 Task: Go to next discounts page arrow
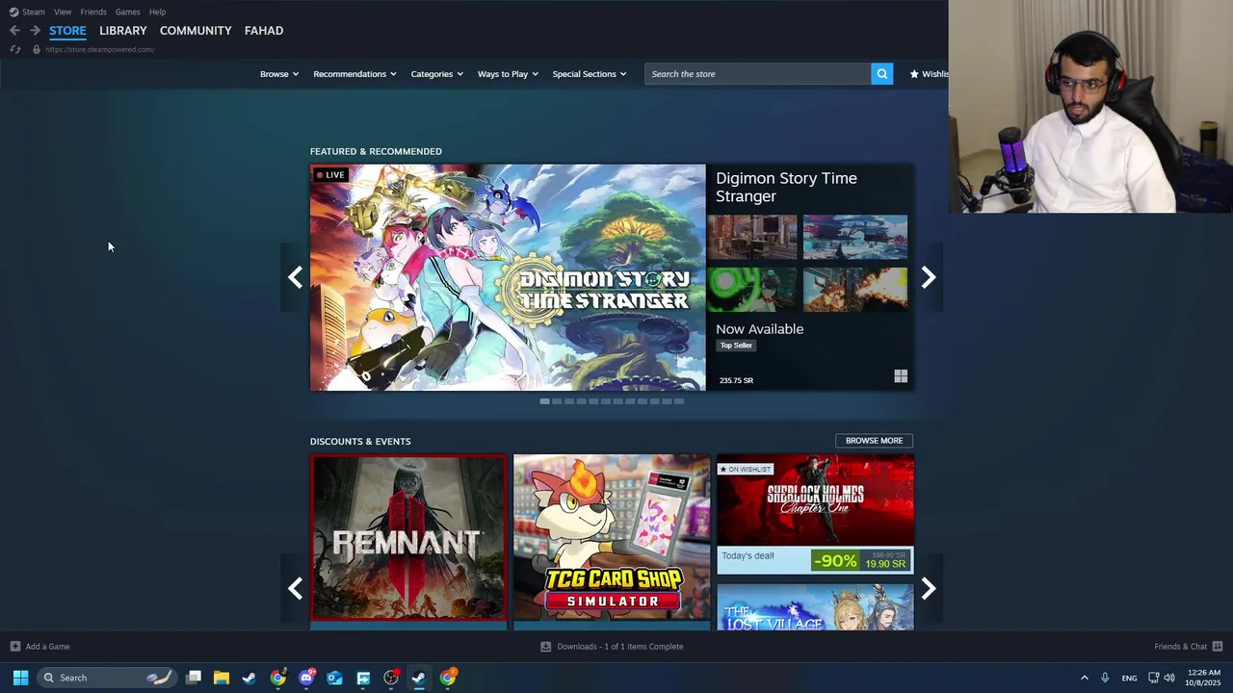(928, 588)
